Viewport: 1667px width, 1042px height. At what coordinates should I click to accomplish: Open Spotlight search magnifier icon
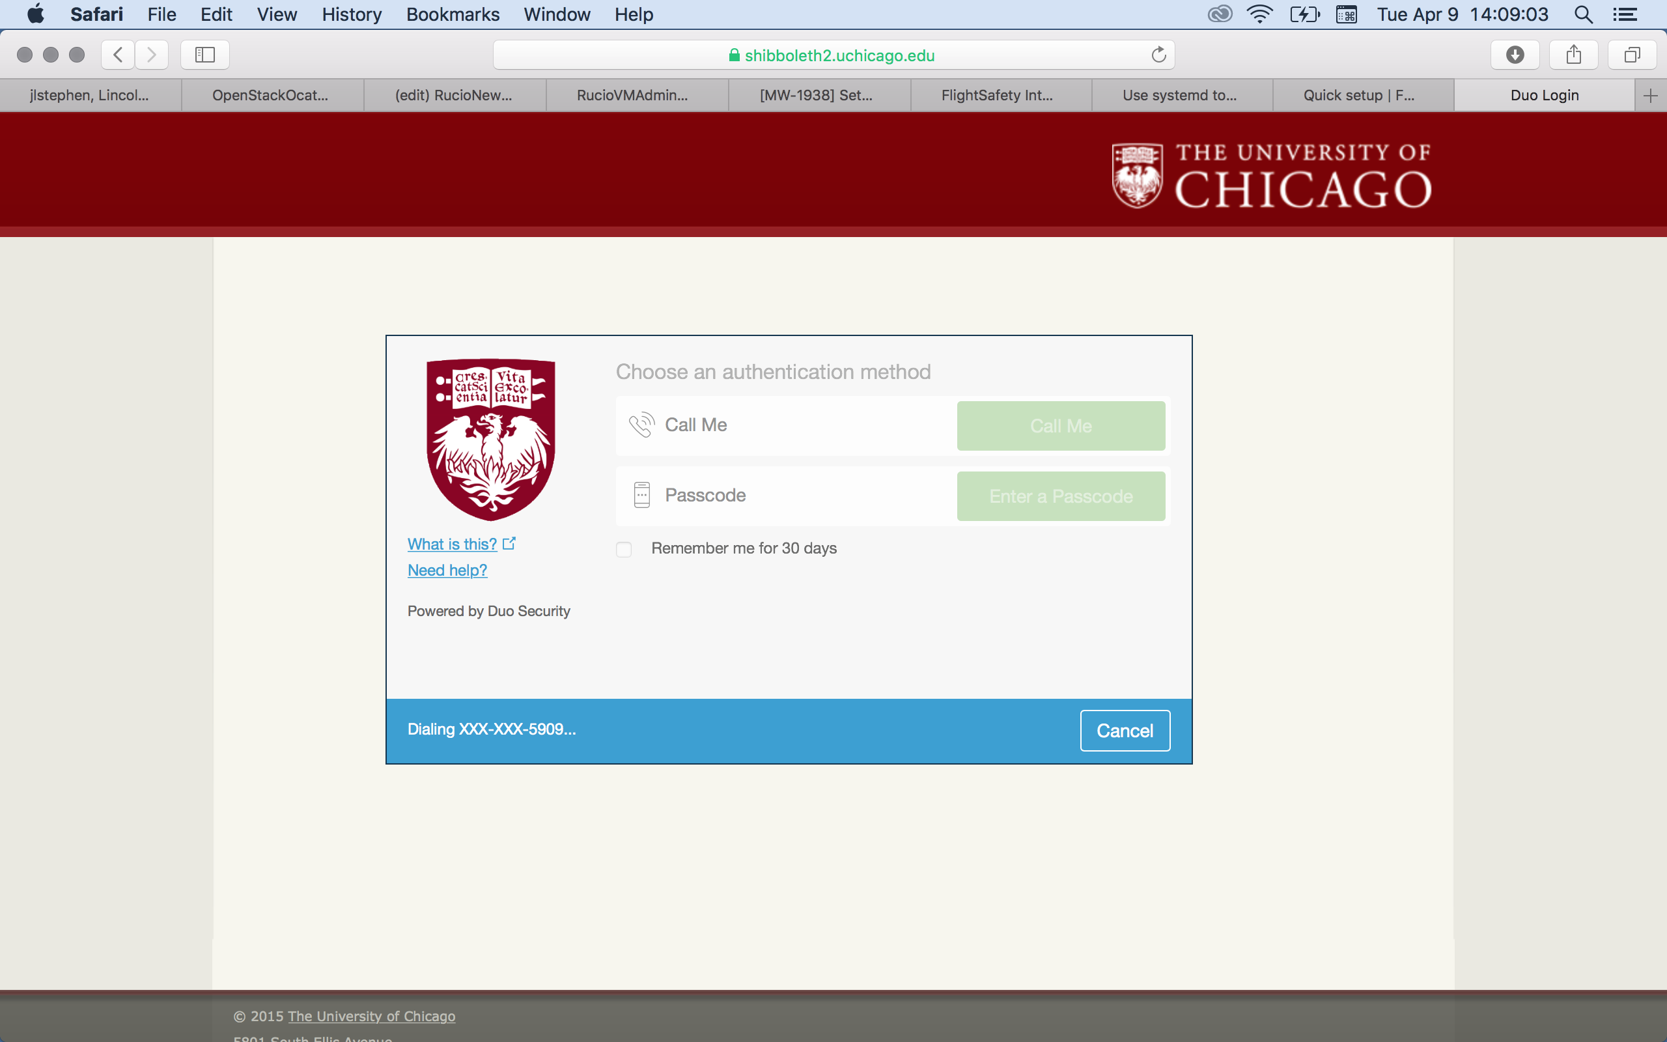(x=1584, y=14)
